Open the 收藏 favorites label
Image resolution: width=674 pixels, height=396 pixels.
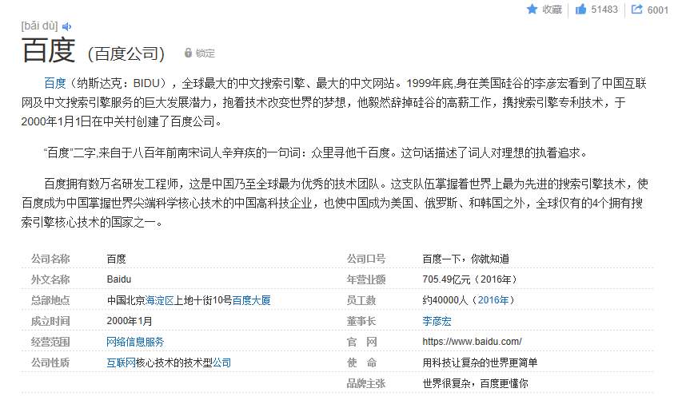(x=552, y=10)
